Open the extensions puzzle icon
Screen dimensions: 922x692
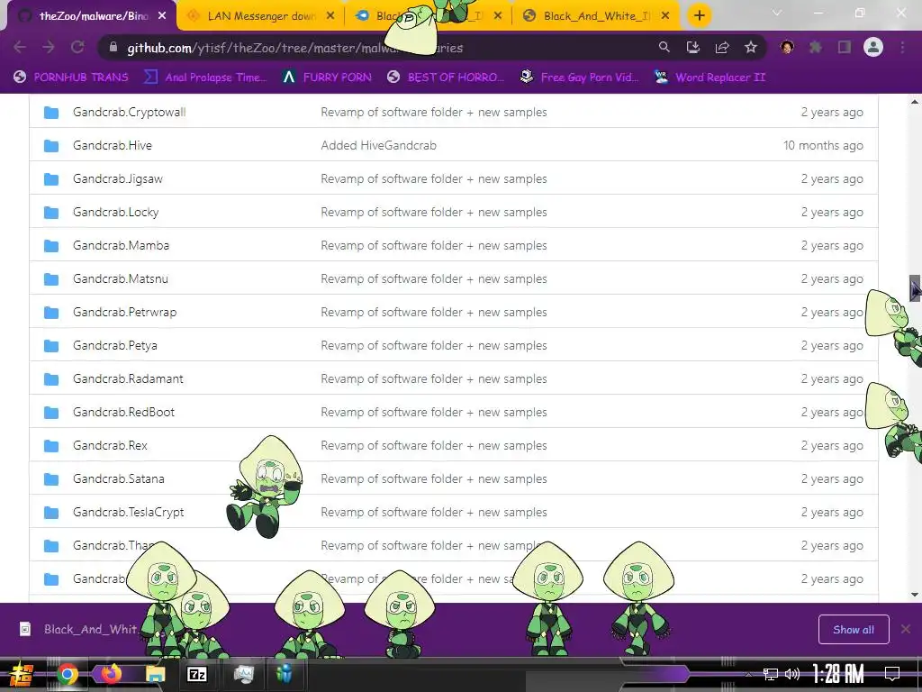click(816, 47)
